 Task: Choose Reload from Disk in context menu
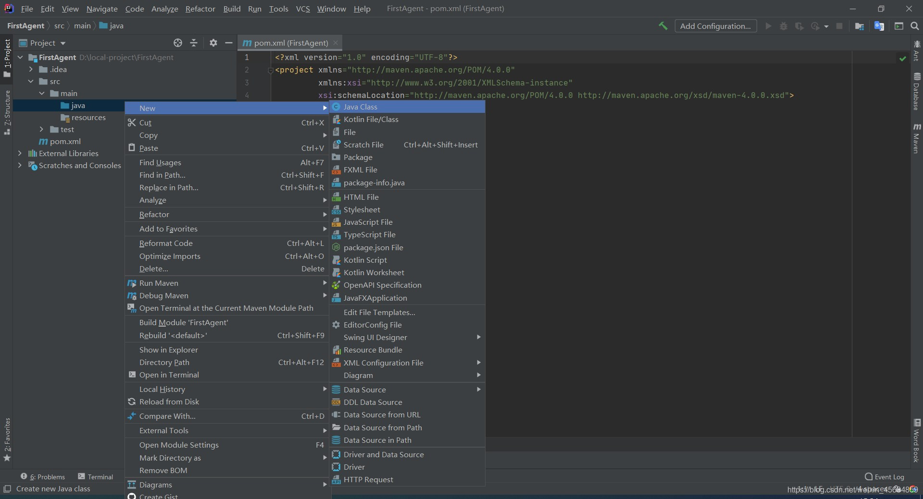227,402
